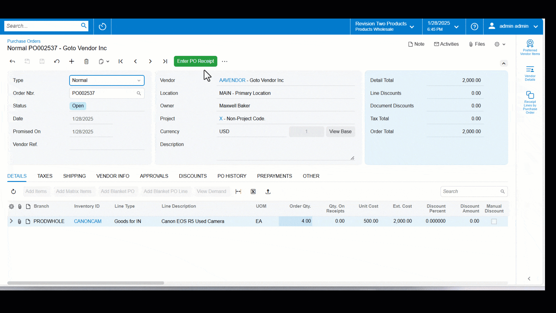Viewport: 556px width, 313px height.
Task: Open Receipt Lines by Purchase Order panel
Action: coord(530,103)
